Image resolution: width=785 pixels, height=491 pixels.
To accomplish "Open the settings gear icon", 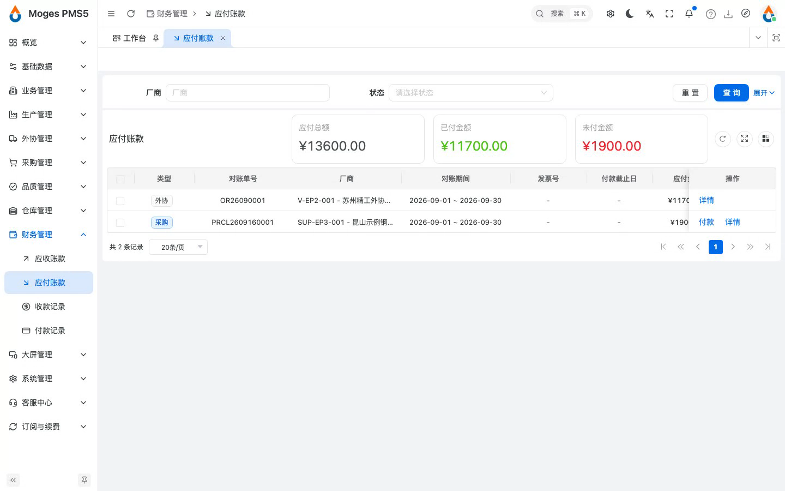I will [611, 14].
